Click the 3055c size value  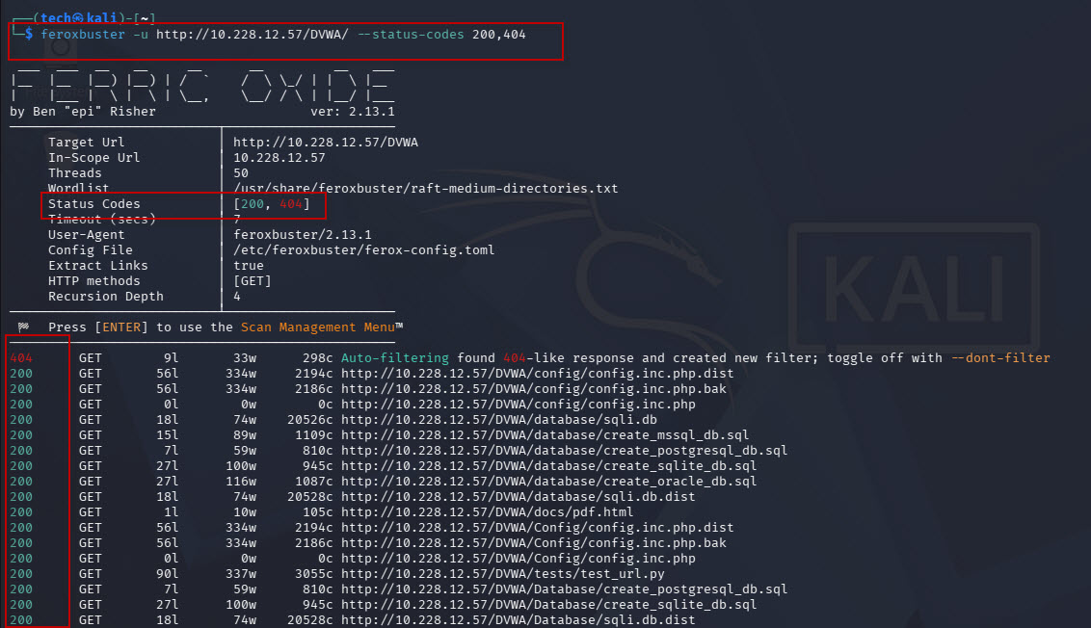314,574
